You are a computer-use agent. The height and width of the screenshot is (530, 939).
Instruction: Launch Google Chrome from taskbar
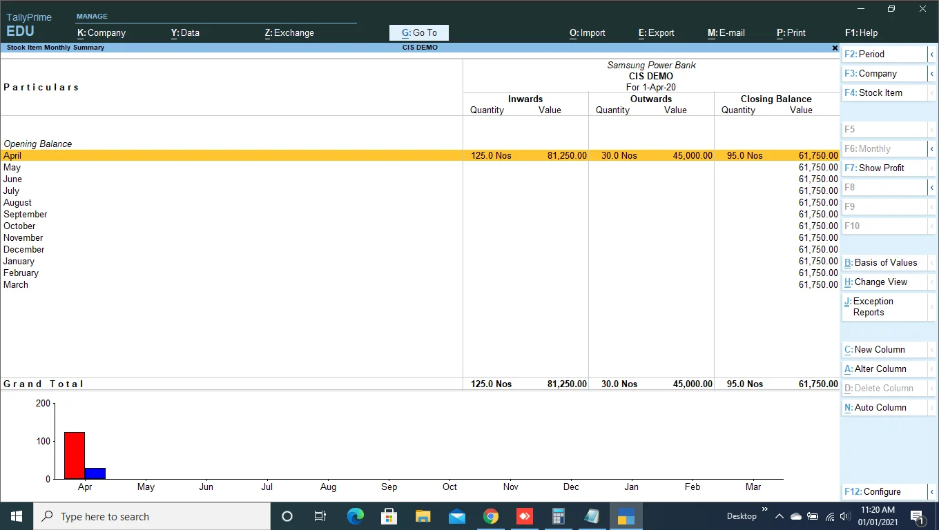click(x=490, y=516)
